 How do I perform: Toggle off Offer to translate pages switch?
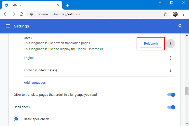[171, 95]
